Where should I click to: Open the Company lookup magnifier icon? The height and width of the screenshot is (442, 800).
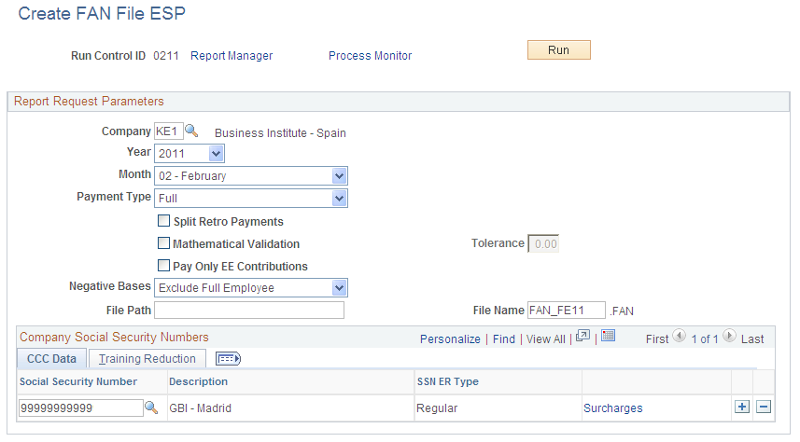(x=191, y=131)
